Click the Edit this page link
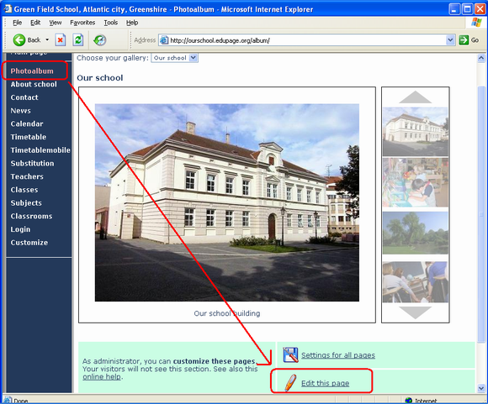 coord(326,383)
